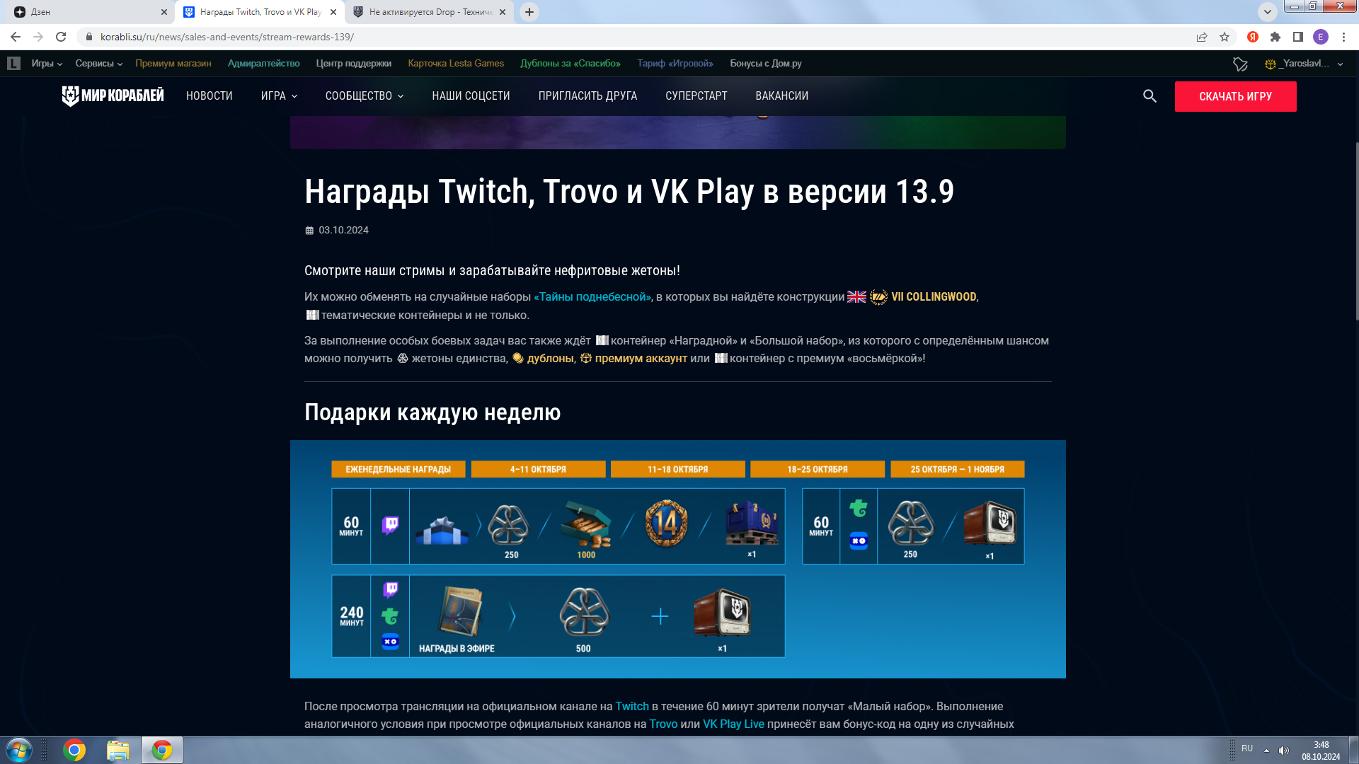
Task: Click the СКАЧАТЬ ИГРУ button
Action: [1235, 96]
